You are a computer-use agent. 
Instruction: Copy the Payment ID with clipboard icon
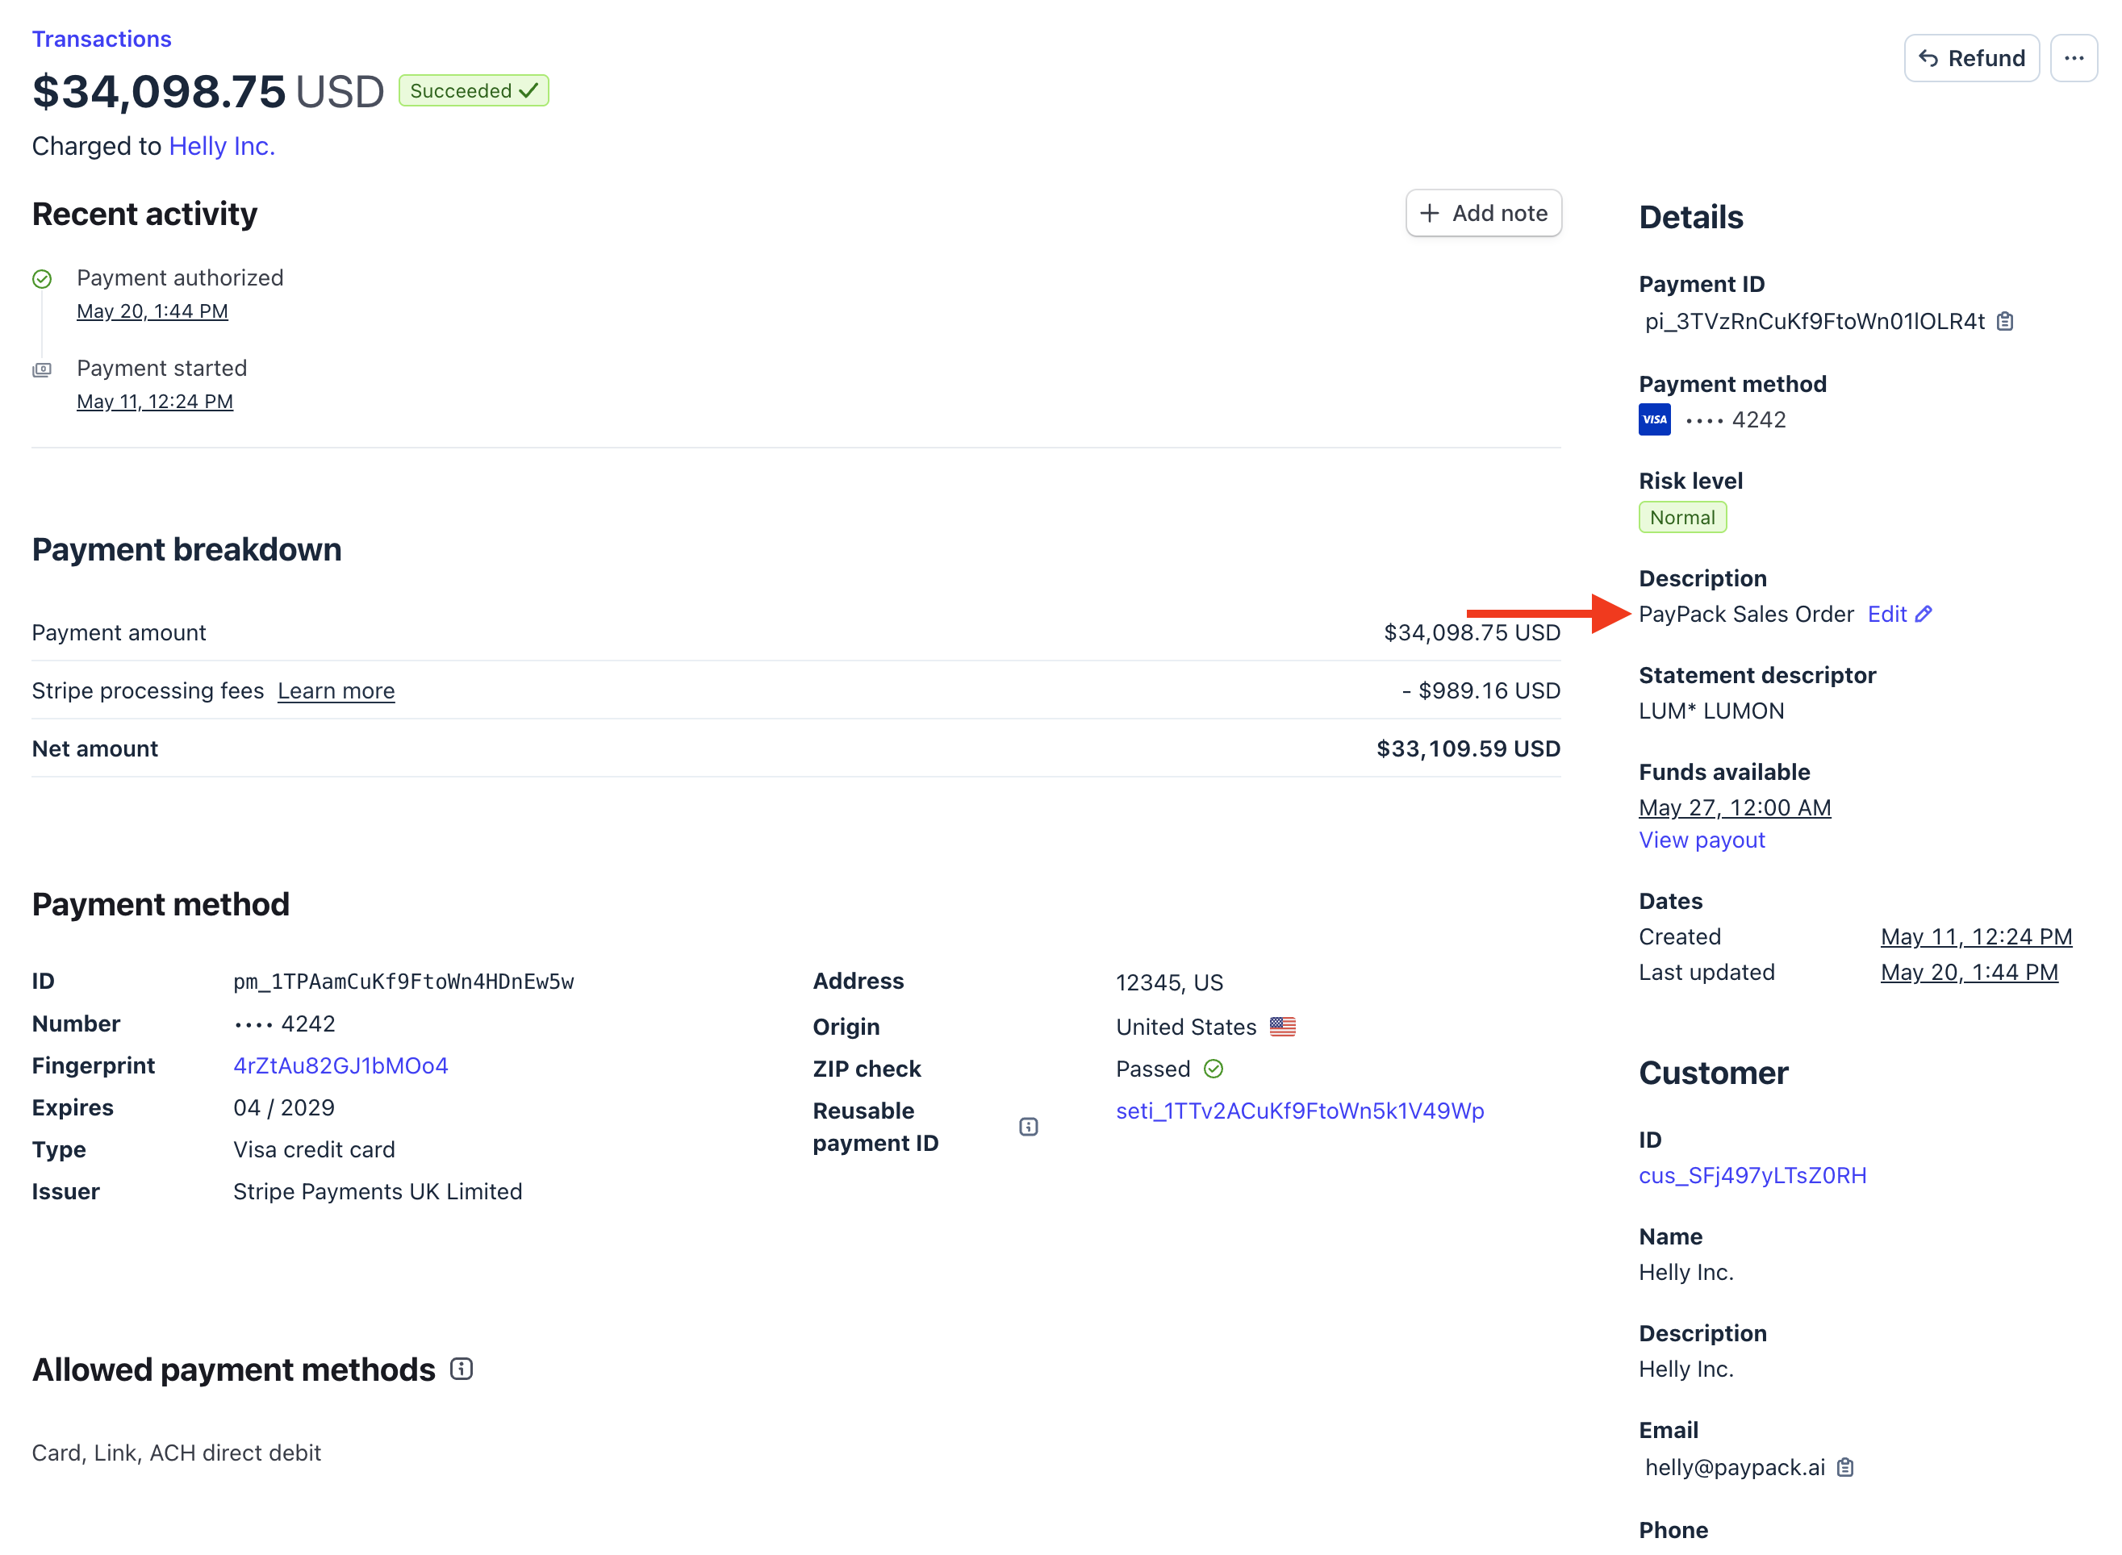coord(2005,322)
